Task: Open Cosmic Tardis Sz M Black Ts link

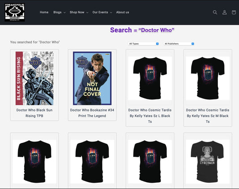Action: click(x=208, y=116)
